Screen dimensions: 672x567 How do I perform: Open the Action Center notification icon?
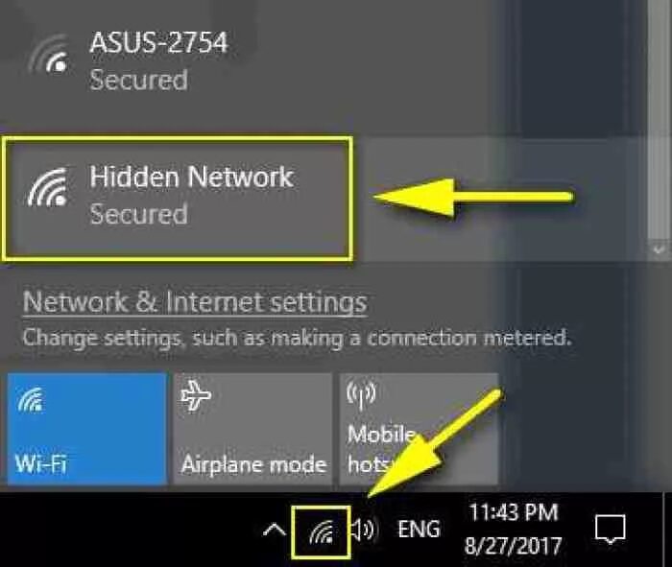pos(611,530)
